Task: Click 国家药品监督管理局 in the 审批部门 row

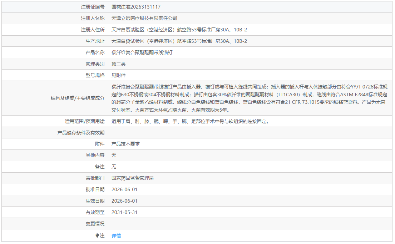Action: tap(133, 178)
